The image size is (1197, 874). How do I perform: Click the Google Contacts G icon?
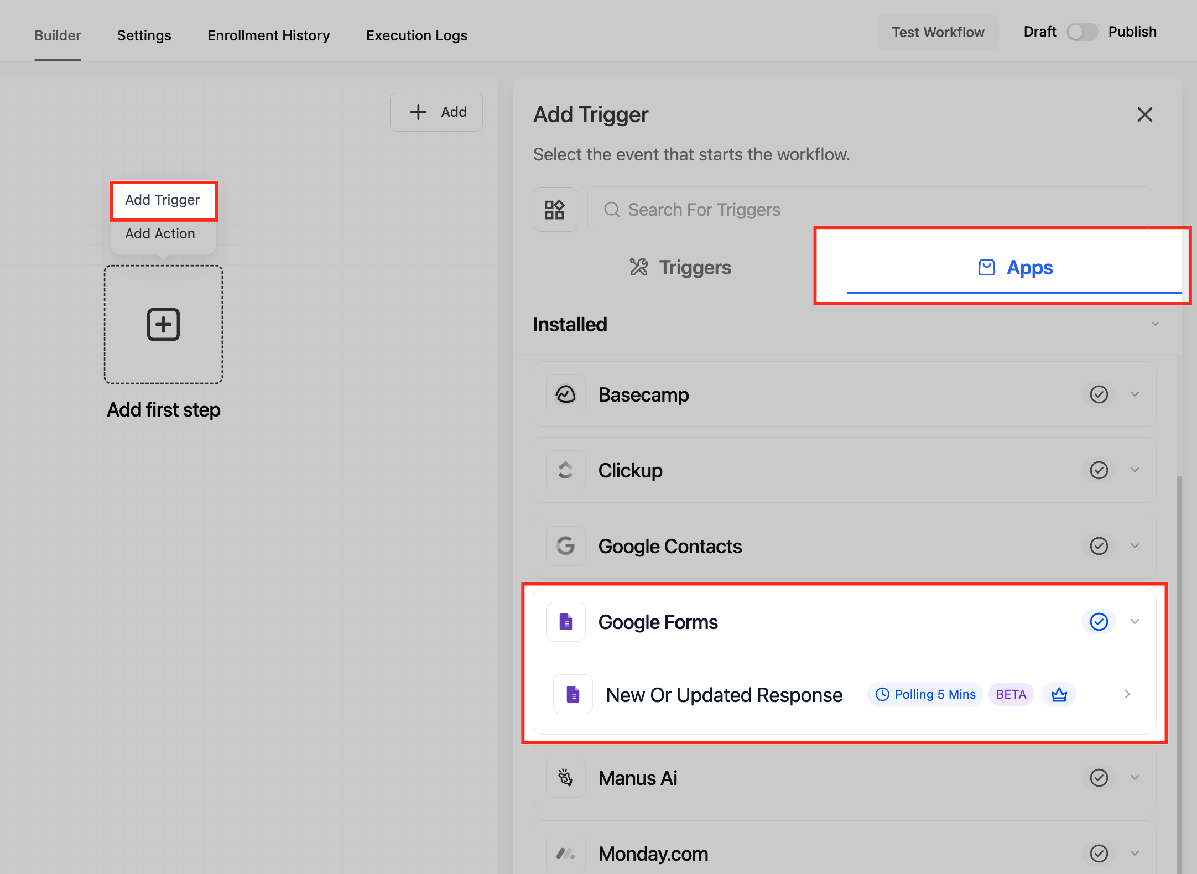click(x=565, y=546)
